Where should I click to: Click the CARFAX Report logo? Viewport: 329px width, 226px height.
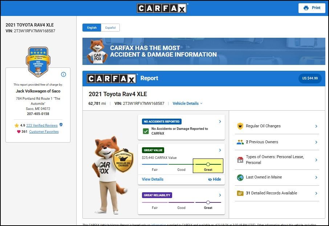[111, 78]
